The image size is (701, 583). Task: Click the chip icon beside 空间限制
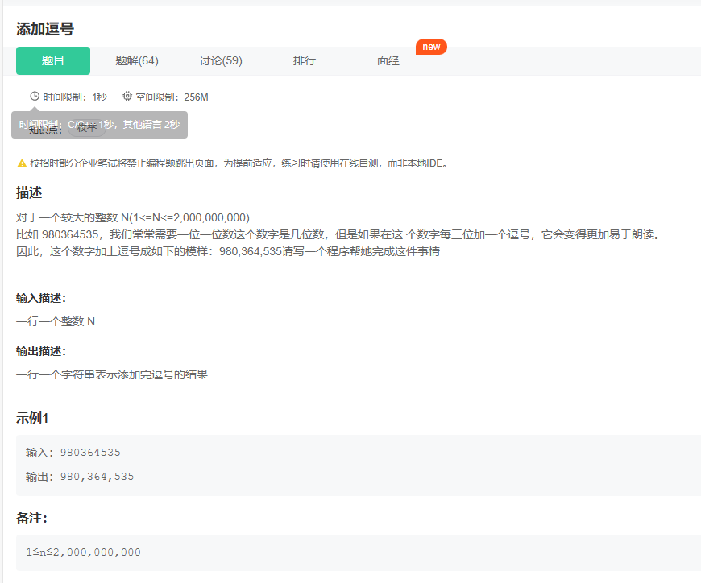point(127,97)
